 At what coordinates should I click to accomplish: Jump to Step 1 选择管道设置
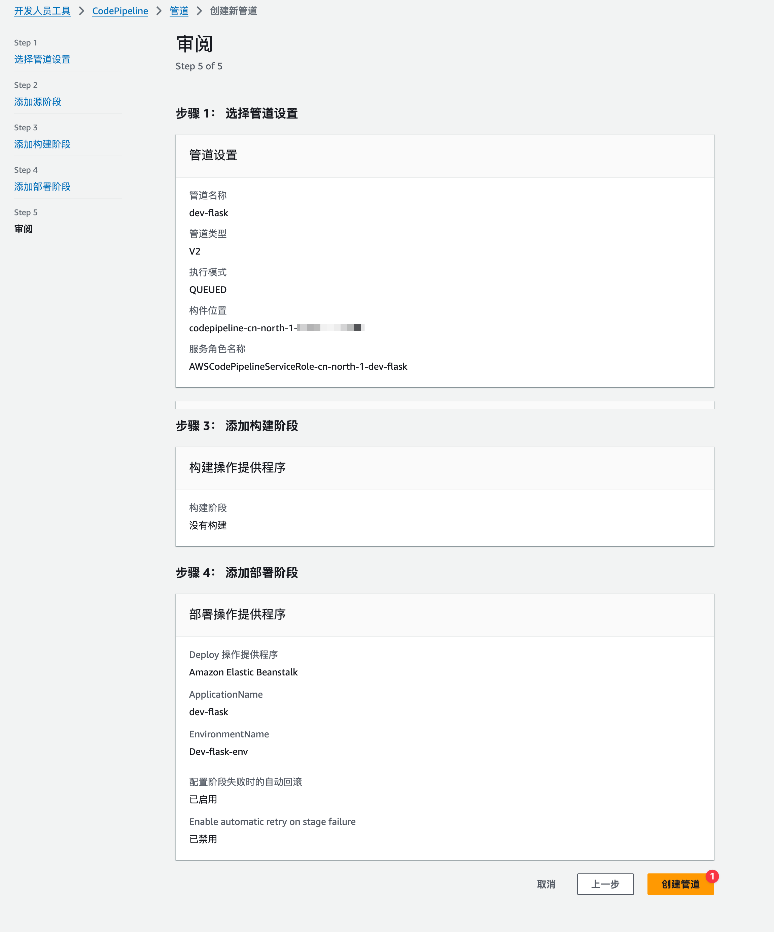(42, 59)
